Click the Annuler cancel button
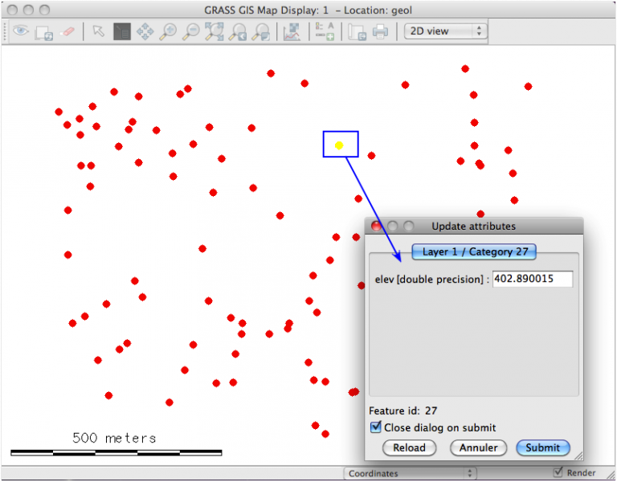 click(478, 447)
